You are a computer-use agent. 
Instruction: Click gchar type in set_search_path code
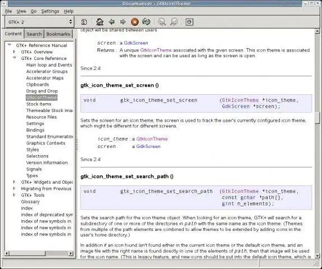pyautogui.click(x=248, y=197)
